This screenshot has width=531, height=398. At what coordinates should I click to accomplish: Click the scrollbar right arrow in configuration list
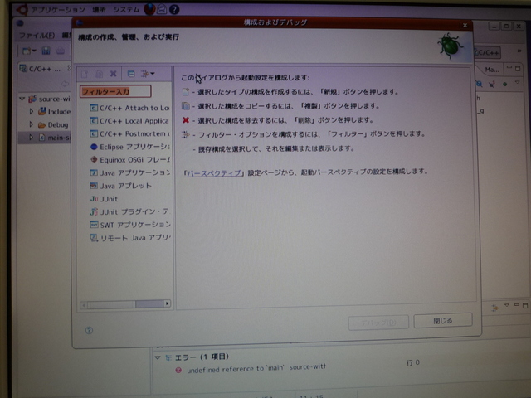point(167,303)
